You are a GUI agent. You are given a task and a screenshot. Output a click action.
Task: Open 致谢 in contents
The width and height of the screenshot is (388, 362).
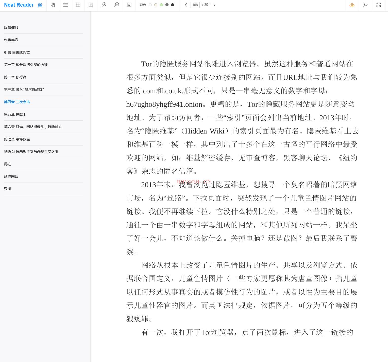(8, 189)
